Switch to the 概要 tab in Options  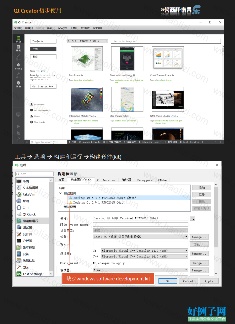pos(61,180)
